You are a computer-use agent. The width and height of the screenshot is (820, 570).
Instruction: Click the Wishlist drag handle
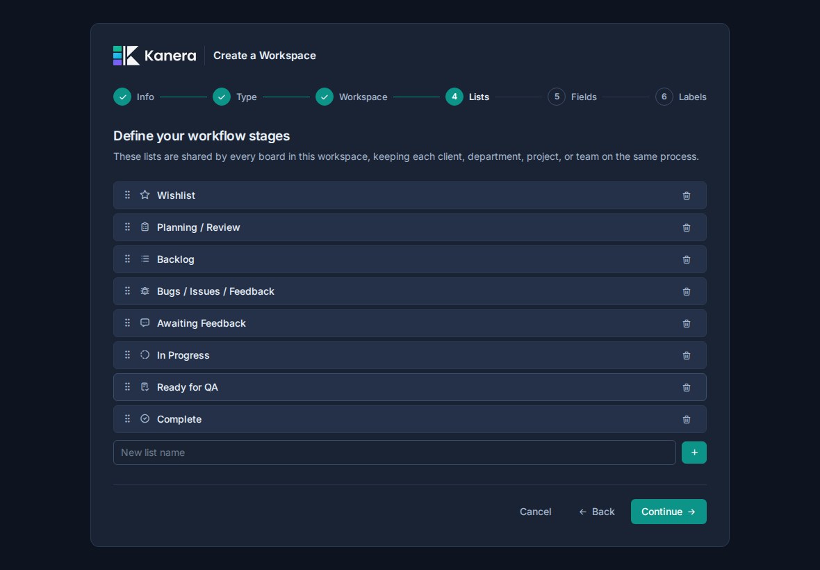(127, 195)
